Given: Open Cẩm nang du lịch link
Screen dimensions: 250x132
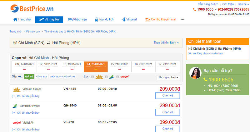Looking at the screenshot, I should pyautogui.click(x=208, y=4).
